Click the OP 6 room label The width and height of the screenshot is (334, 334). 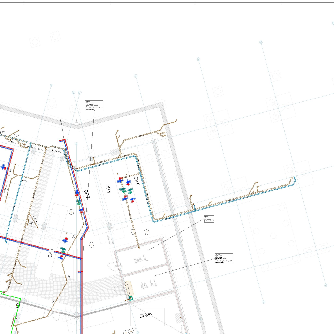pyautogui.click(x=108, y=189)
